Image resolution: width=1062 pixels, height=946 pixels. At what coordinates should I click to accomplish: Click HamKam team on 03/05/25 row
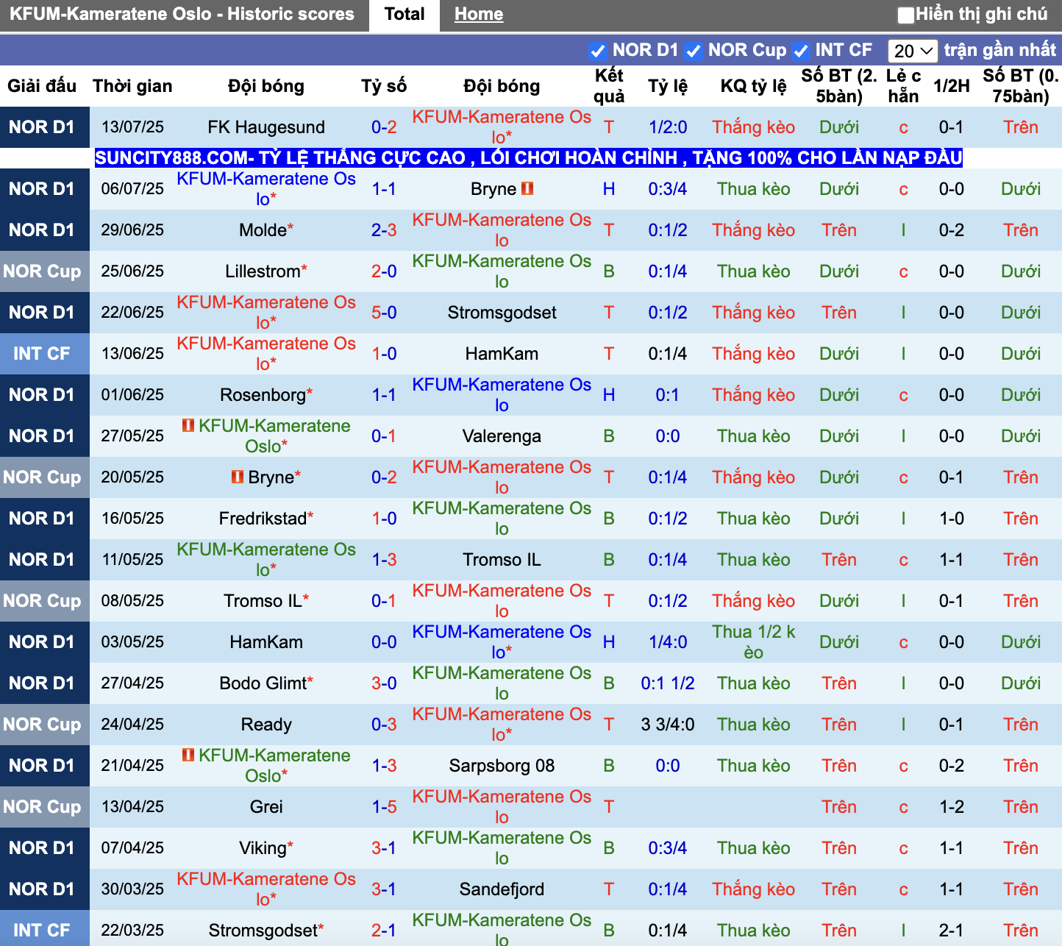point(266,642)
